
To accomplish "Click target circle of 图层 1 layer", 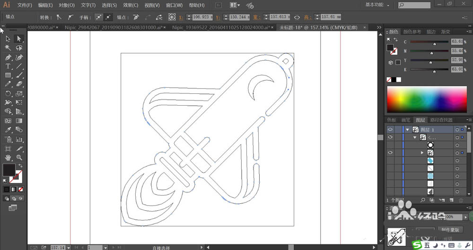I will (x=457, y=130).
